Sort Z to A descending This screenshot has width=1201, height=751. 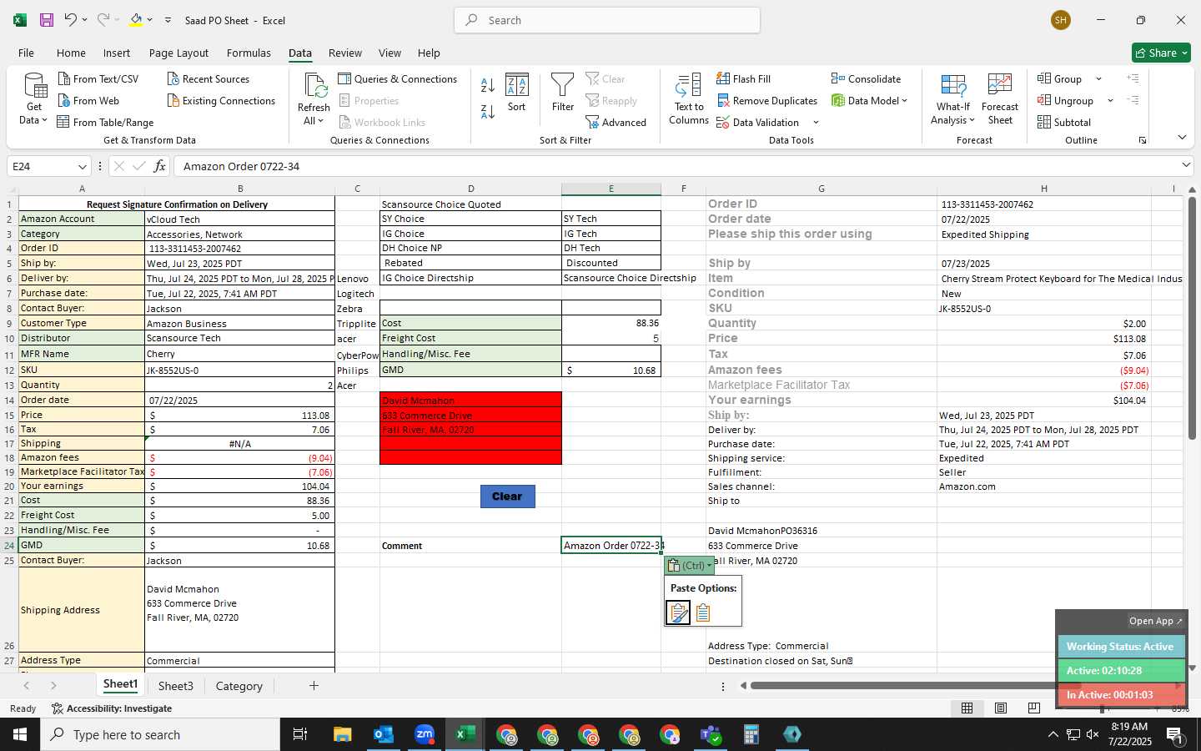coord(488,111)
